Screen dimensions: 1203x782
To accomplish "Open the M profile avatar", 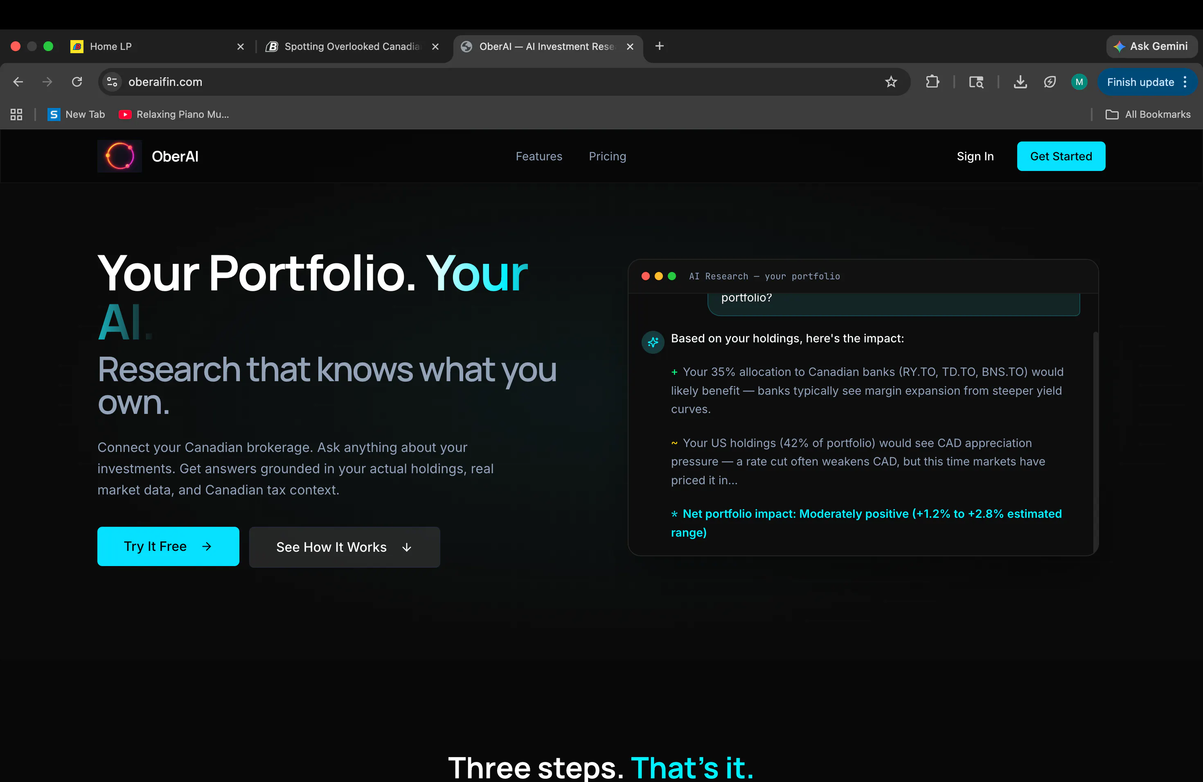I will [x=1079, y=82].
